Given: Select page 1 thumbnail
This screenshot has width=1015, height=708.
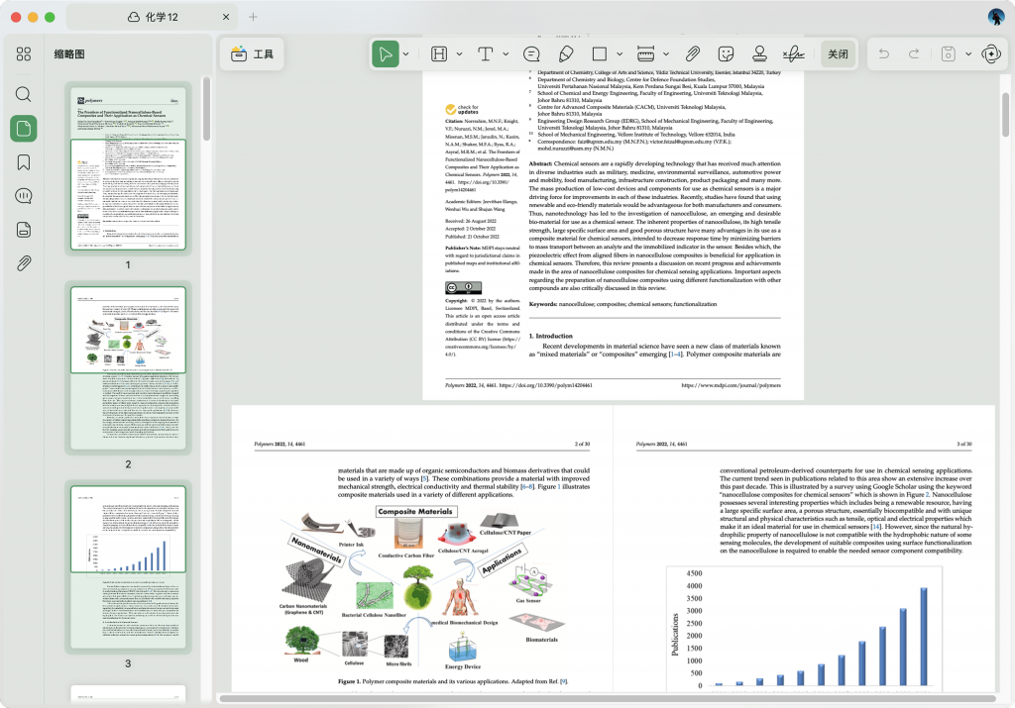Looking at the screenshot, I should (128, 168).
